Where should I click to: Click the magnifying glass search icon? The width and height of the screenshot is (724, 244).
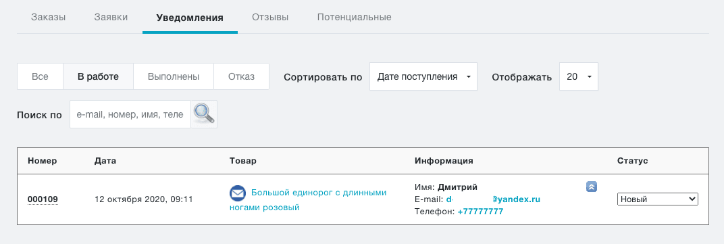coord(204,114)
